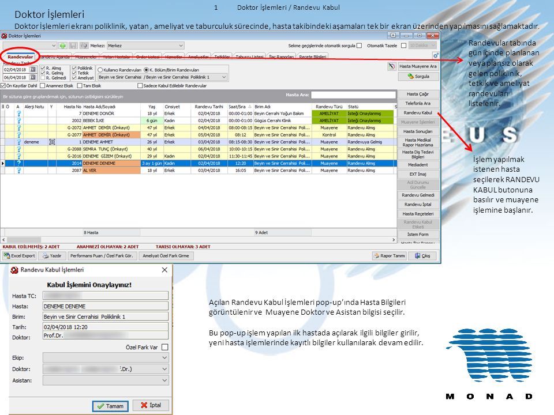Toggle Ön Kayıtlar Dahil checkbox
The width and height of the screenshot is (554, 415).
(3, 86)
